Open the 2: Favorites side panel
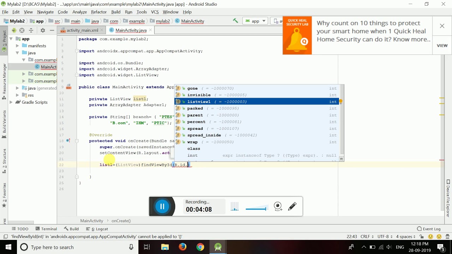452x254 pixels. tap(4, 195)
